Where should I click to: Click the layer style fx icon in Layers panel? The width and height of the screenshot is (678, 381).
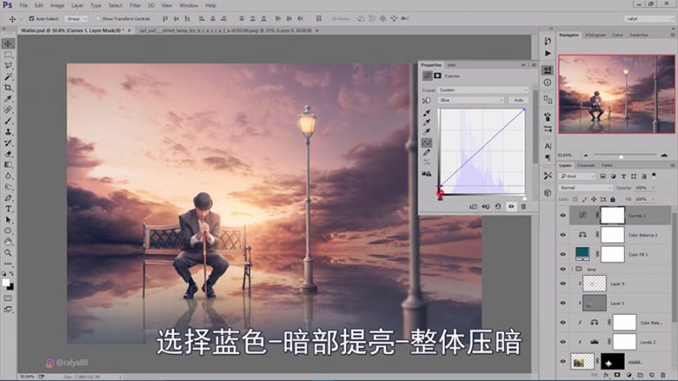pos(606,376)
